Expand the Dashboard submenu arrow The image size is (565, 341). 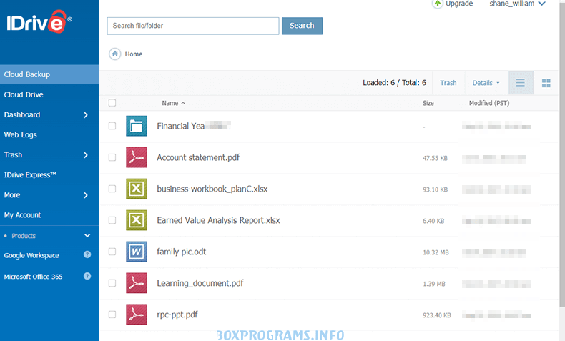point(86,114)
